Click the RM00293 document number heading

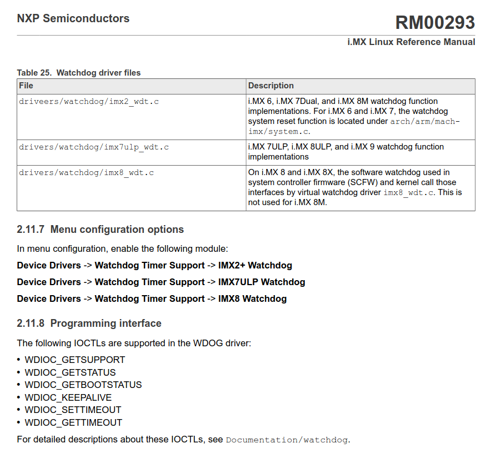tap(434, 23)
